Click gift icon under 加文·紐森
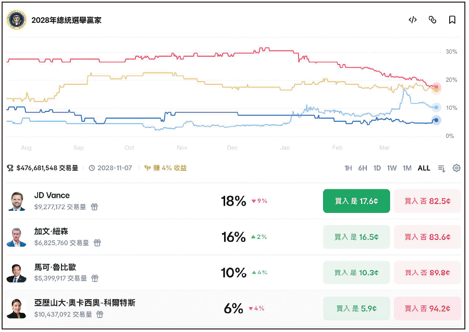The image size is (469, 332). pos(97,242)
